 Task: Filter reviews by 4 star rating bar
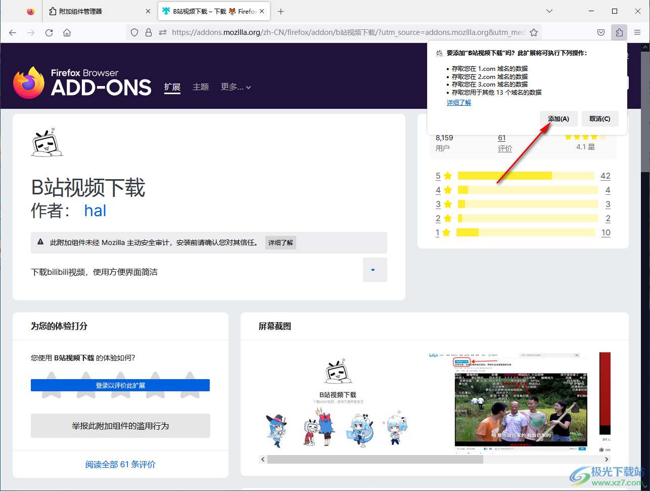pos(528,190)
